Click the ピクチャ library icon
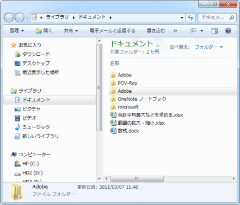This screenshot has height=205, width=240. click(x=17, y=109)
